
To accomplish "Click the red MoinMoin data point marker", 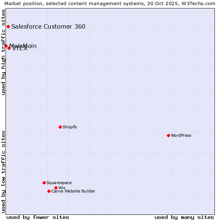I will point(6,46).
